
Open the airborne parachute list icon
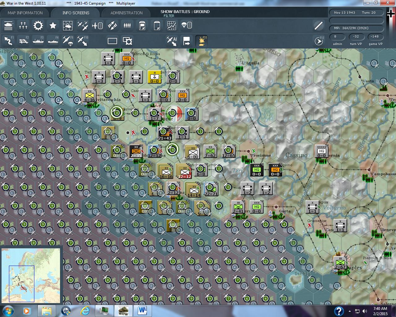[x=187, y=25]
